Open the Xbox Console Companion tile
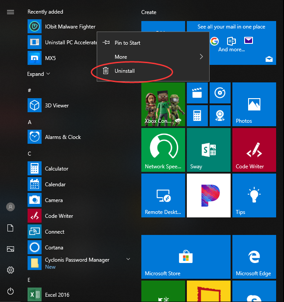The image size is (284, 302). [163, 104]
